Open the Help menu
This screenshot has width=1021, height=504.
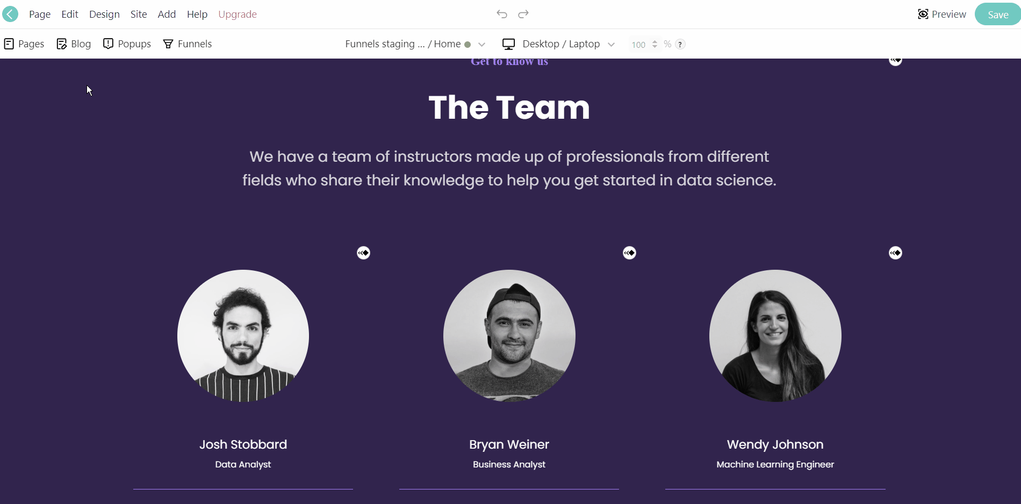pos(197,15)
